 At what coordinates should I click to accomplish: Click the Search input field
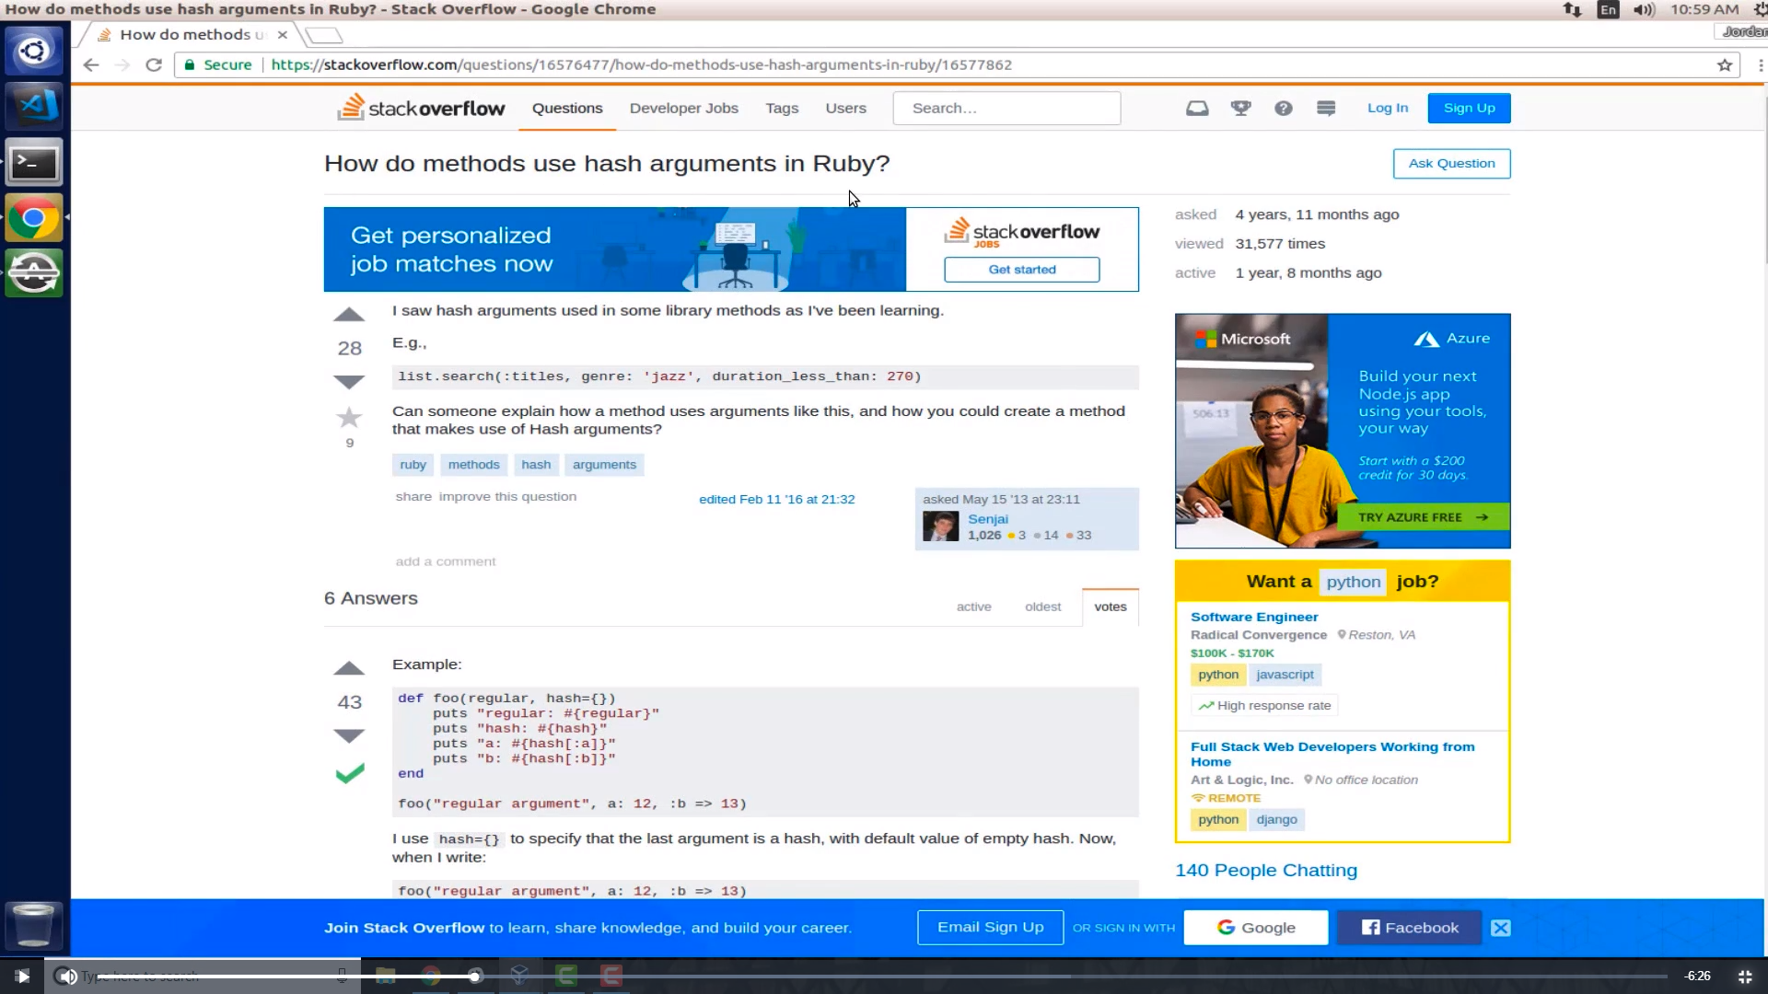1006,108
